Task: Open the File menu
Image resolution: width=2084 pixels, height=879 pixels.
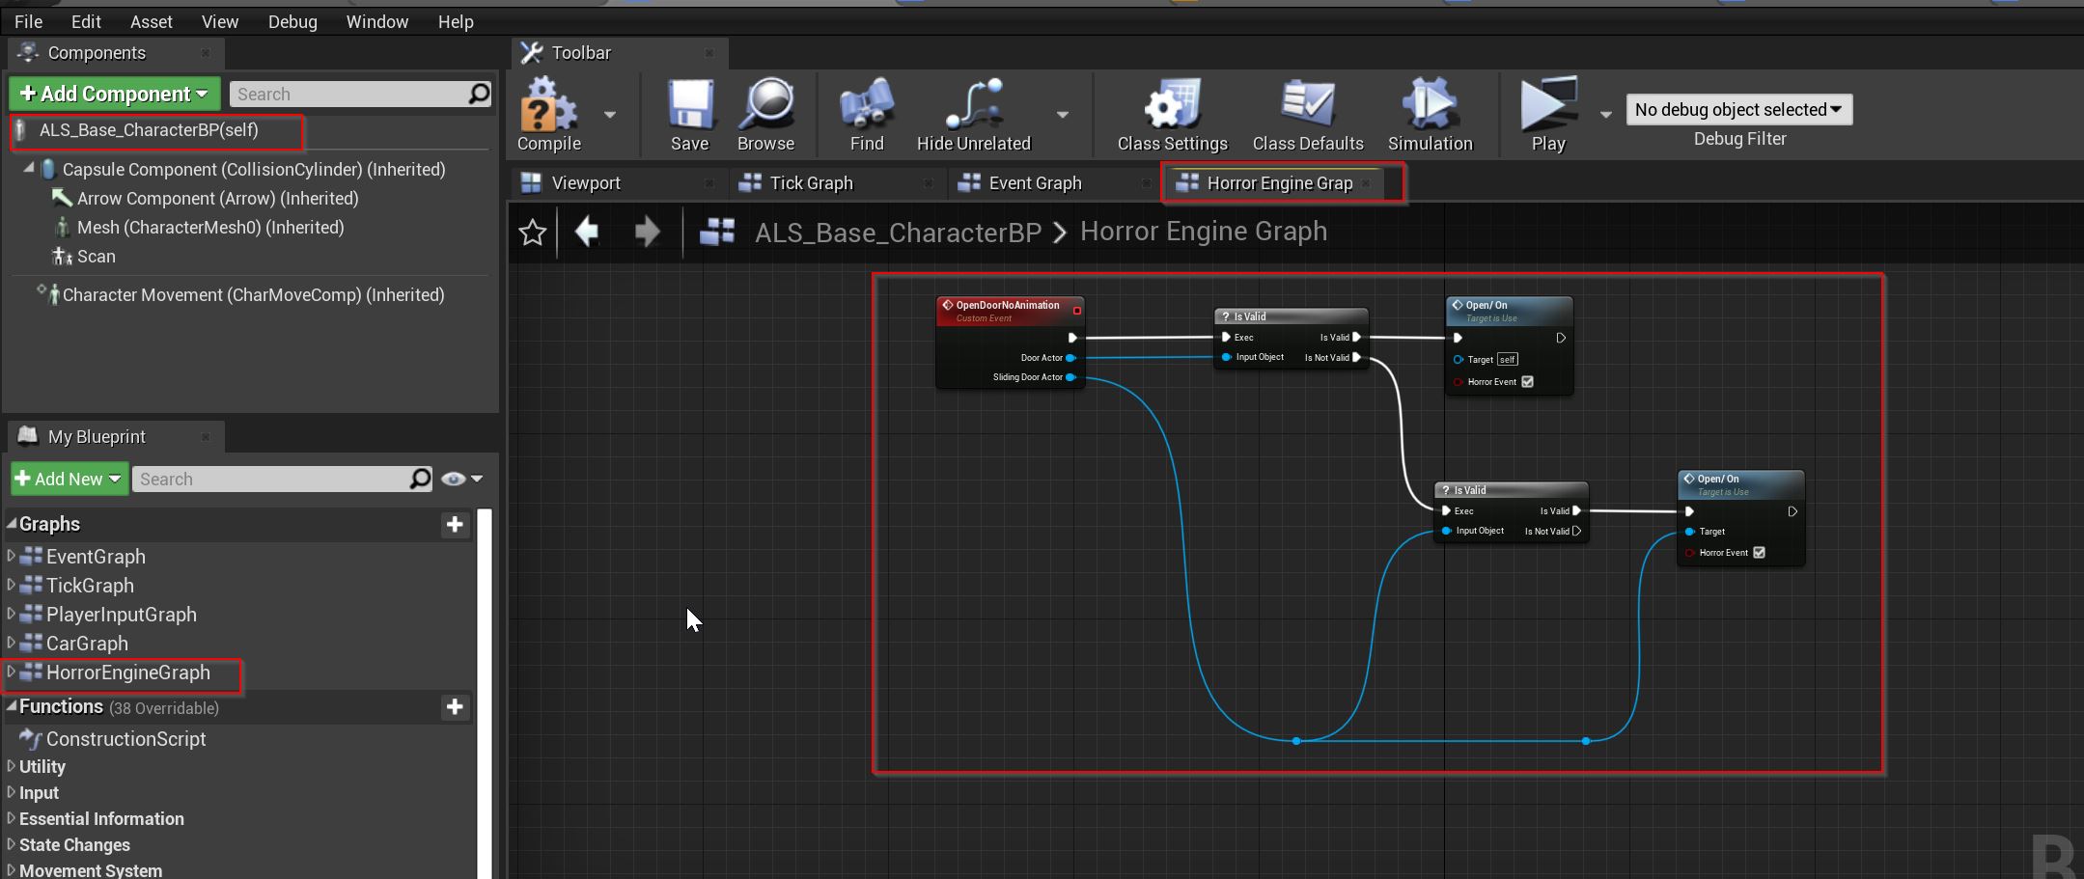Action: [28, 21]
